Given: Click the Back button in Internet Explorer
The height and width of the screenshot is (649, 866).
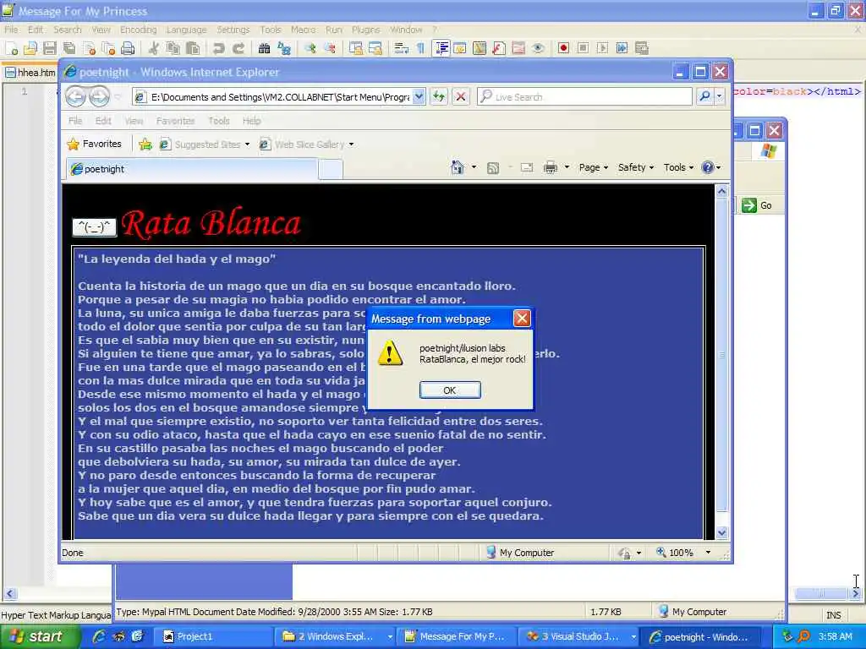Looking at the screenshot, I should 75,96.
